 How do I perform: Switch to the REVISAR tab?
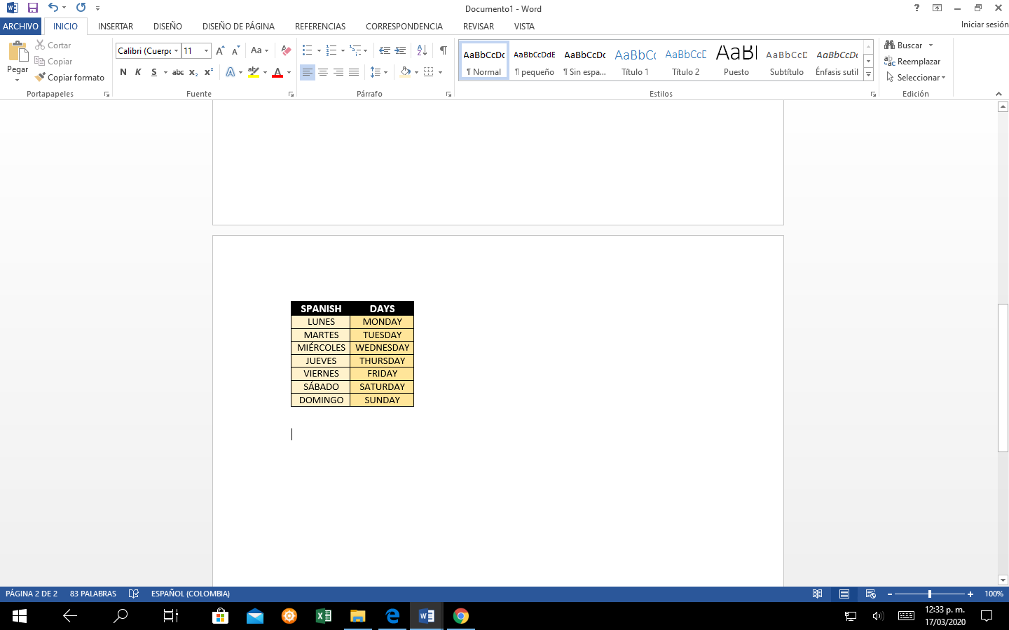coord(479,26)
